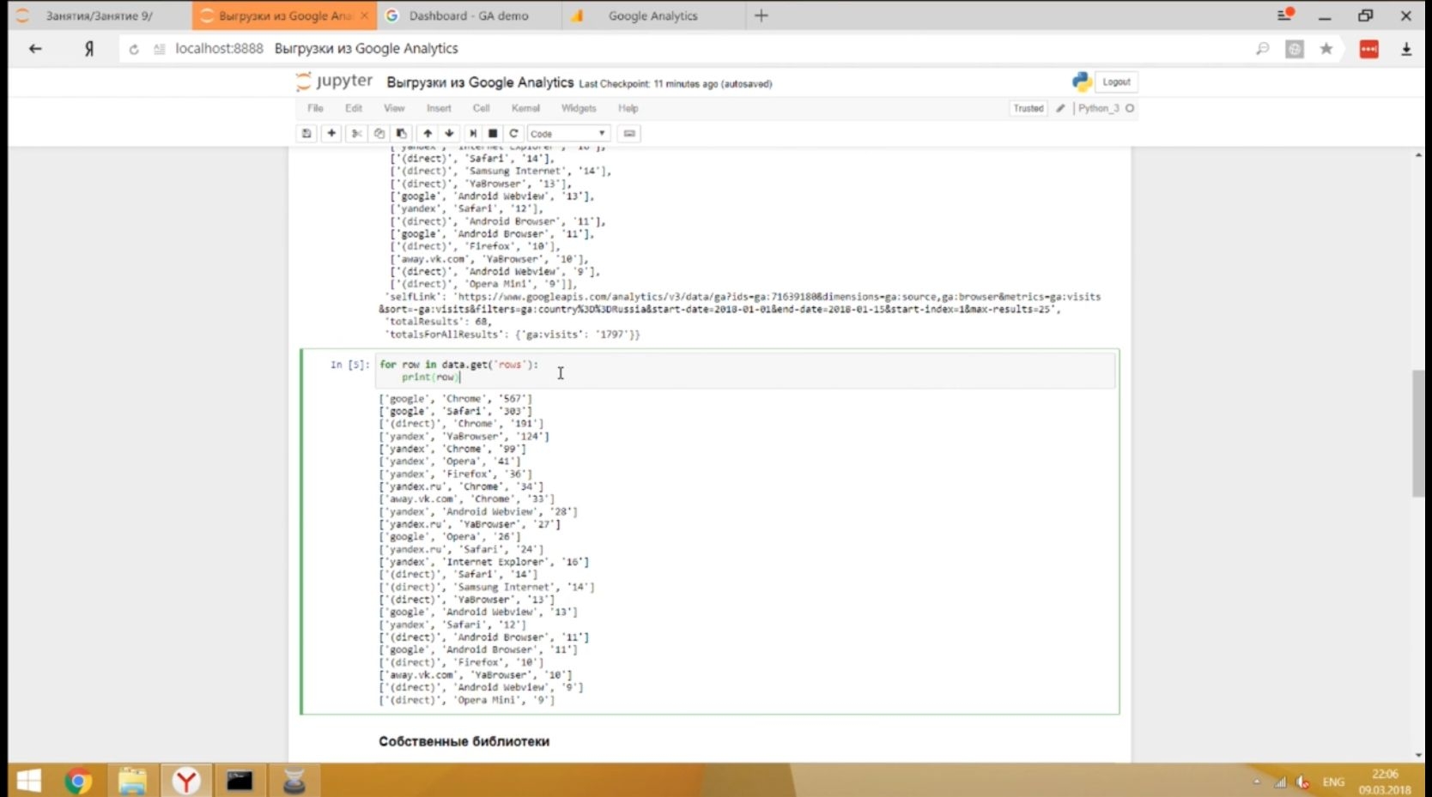
Task: Click the red extension icon in browser toolbar
Action: (1369, 49)
